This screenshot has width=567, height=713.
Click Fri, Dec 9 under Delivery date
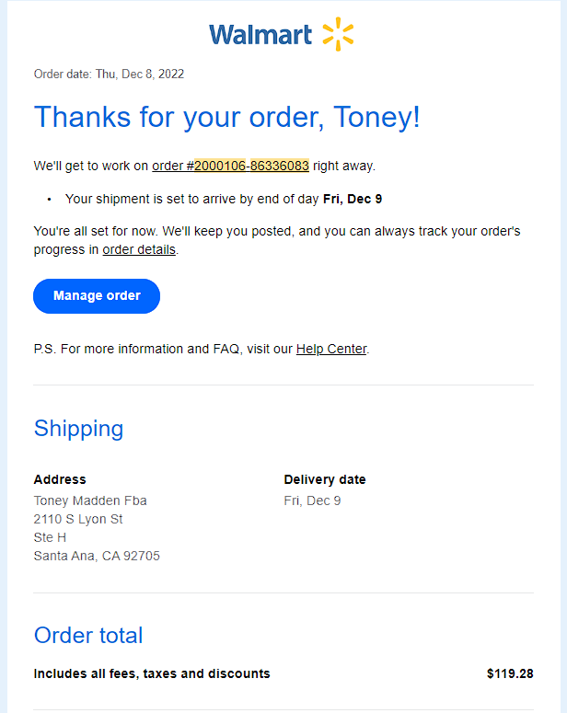[x=312, y=500]
